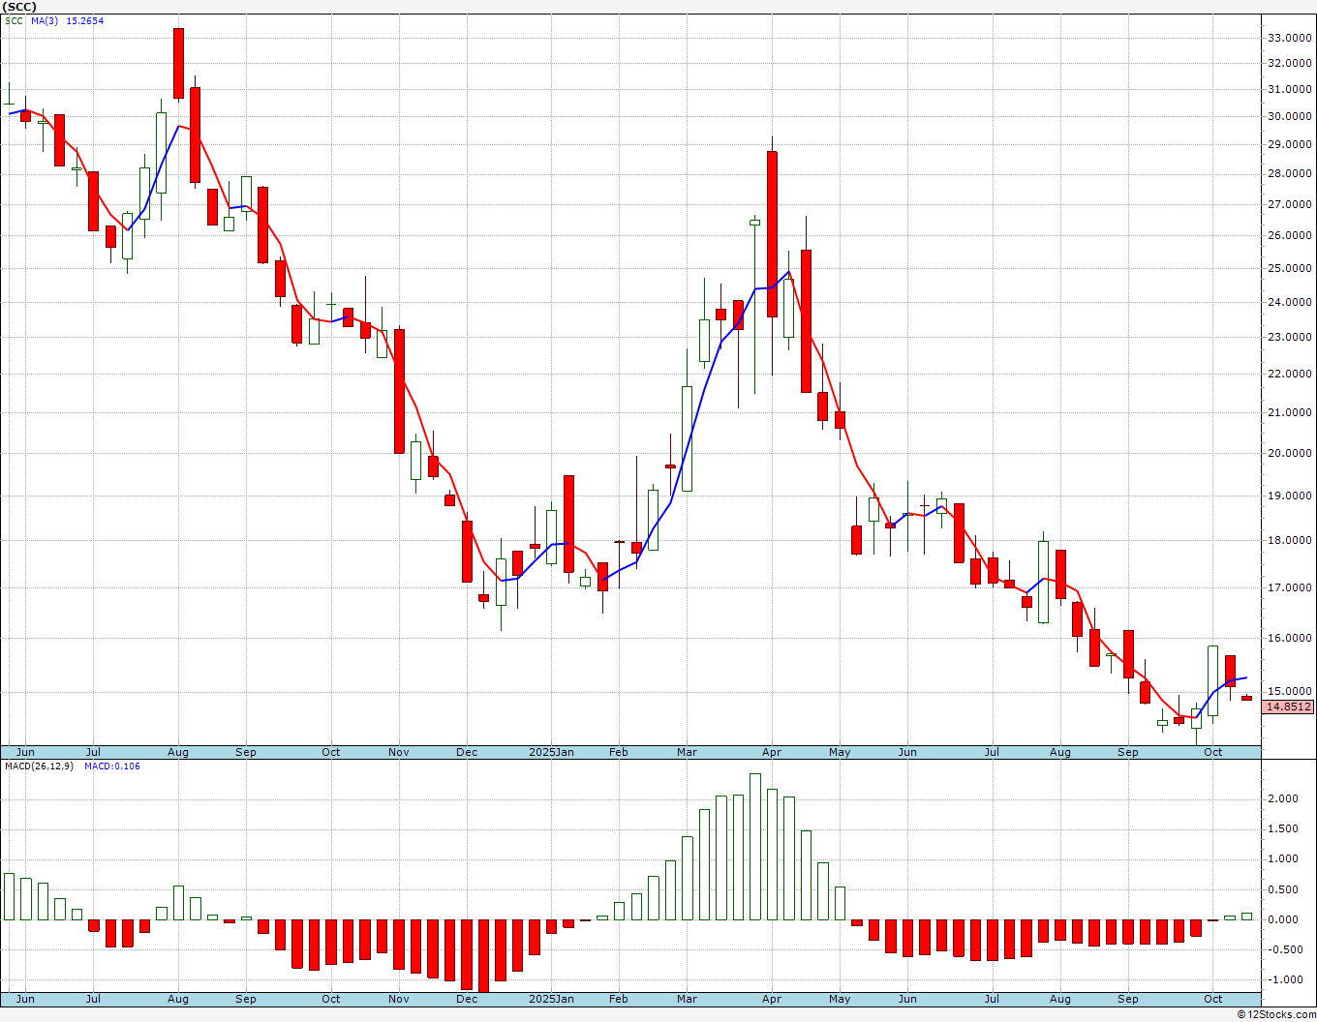Select the 33.0000 price axis label
Screen dimensions: 1317x1022
click(x=1289, y=38)
